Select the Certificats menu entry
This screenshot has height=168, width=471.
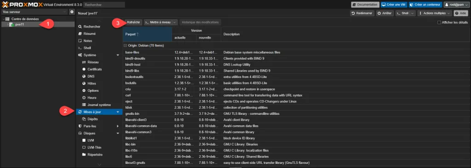click(x=94, y=69)
